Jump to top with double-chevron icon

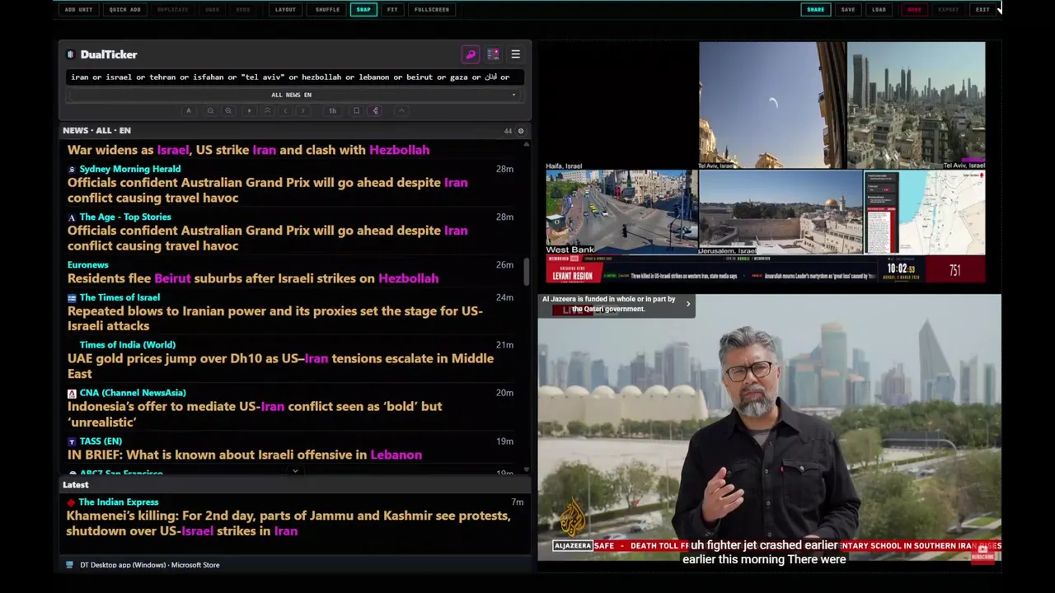pos(267,110)
